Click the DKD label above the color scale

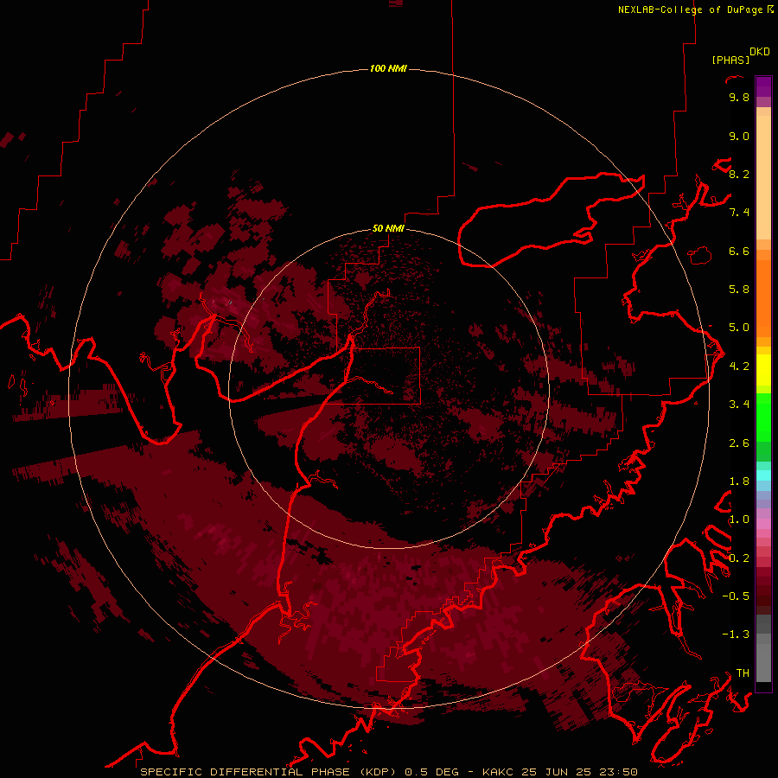coord(760,52)
